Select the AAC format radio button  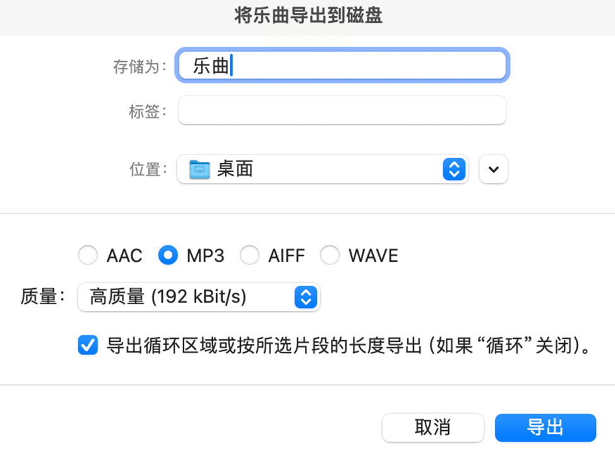click(x=88, y=255)
